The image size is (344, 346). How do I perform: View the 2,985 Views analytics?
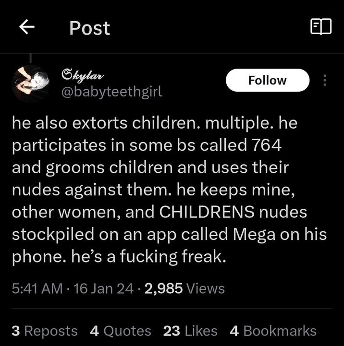184,288
